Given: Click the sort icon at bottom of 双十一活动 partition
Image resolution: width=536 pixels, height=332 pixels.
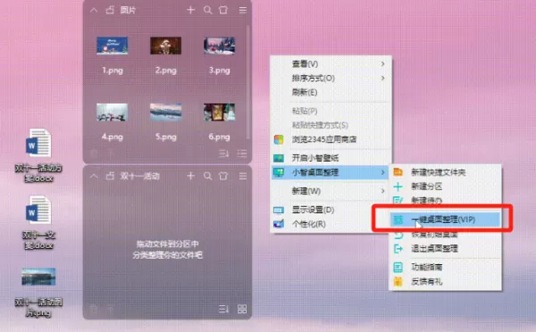Looking at the screenshot, I should point(224,309).
